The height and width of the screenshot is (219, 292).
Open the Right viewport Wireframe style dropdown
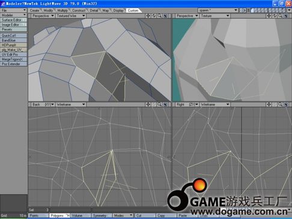click(x=214, y=104)
